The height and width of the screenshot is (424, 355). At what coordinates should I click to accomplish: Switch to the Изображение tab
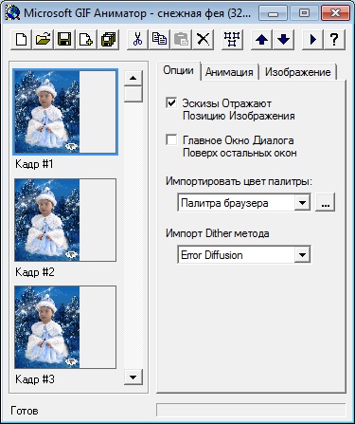297,72
